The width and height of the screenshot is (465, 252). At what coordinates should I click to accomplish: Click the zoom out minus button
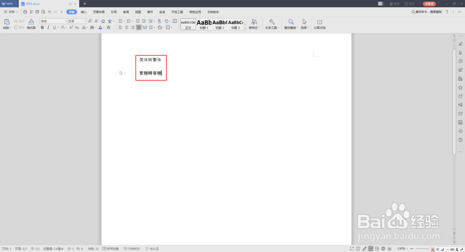click(412, 249)
